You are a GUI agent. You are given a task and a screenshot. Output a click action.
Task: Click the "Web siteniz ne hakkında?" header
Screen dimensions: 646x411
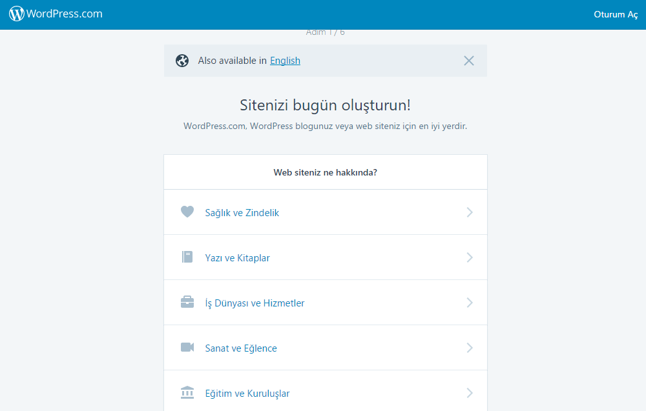click(x=326, y=172)
